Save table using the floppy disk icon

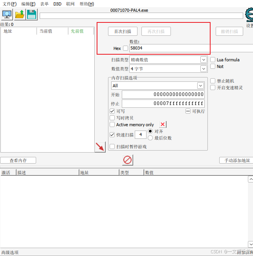32,15
